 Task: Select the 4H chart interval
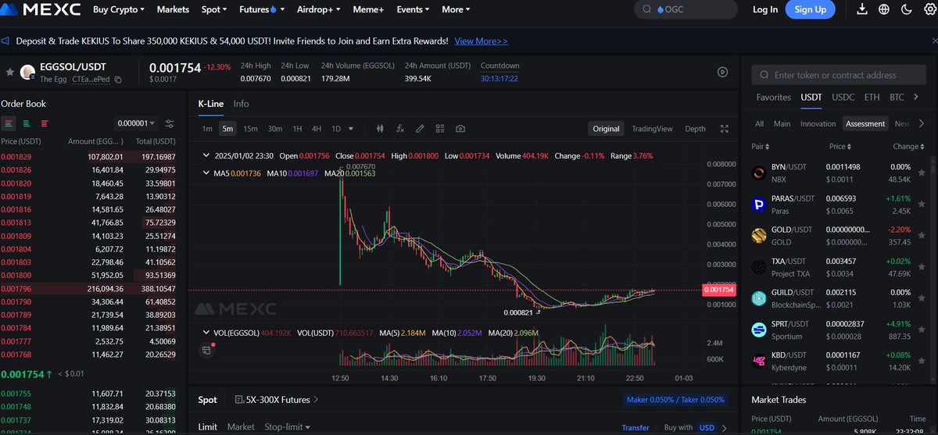[x=317, y=129]
